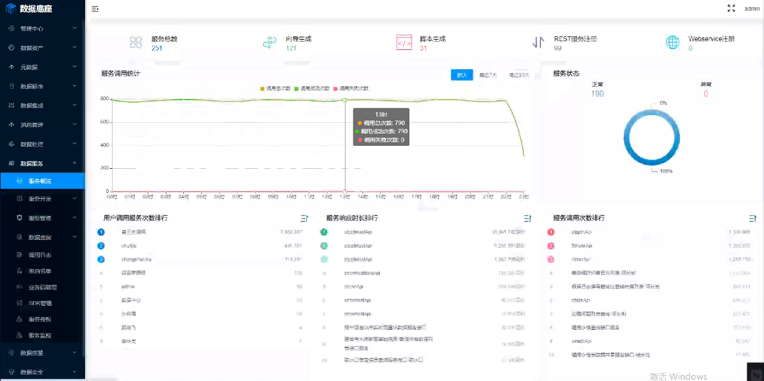Enter fullscreen mode via top-right icon
Viewport: 764px width, 381px height.
click(731, 8)
